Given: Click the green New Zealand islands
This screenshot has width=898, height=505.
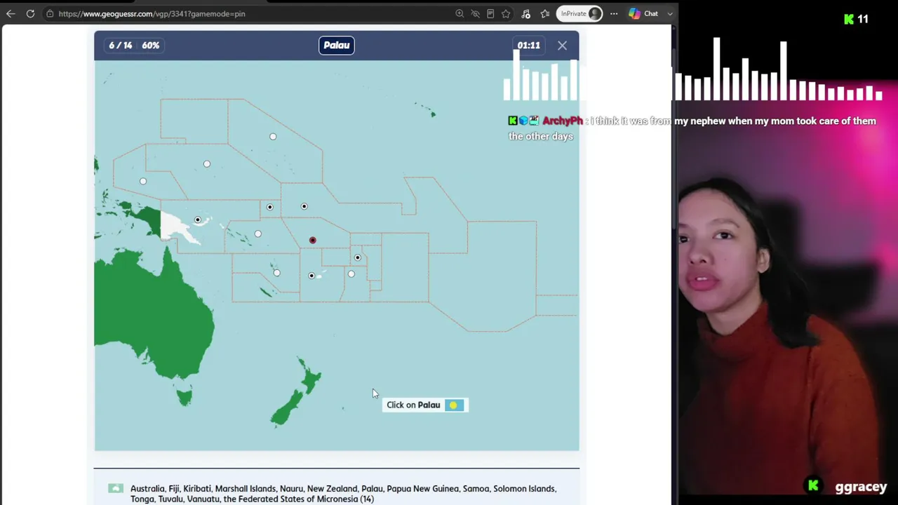Looking at the screenshot, I should pos(296,393).
